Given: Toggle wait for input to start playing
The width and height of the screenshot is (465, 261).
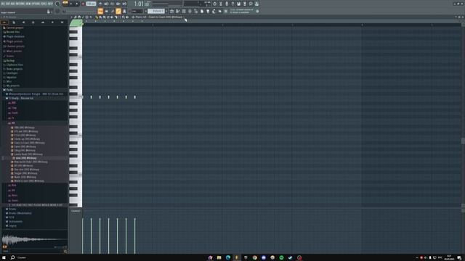Looking at the screenshot, I should [x=106, y=4].
